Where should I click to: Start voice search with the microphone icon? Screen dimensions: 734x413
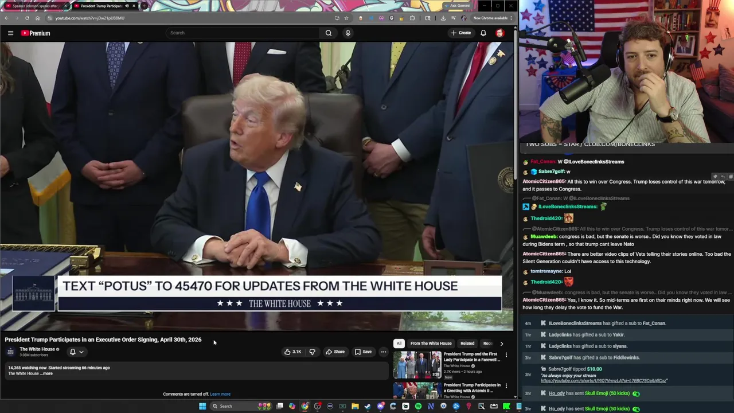click(348, 33)
